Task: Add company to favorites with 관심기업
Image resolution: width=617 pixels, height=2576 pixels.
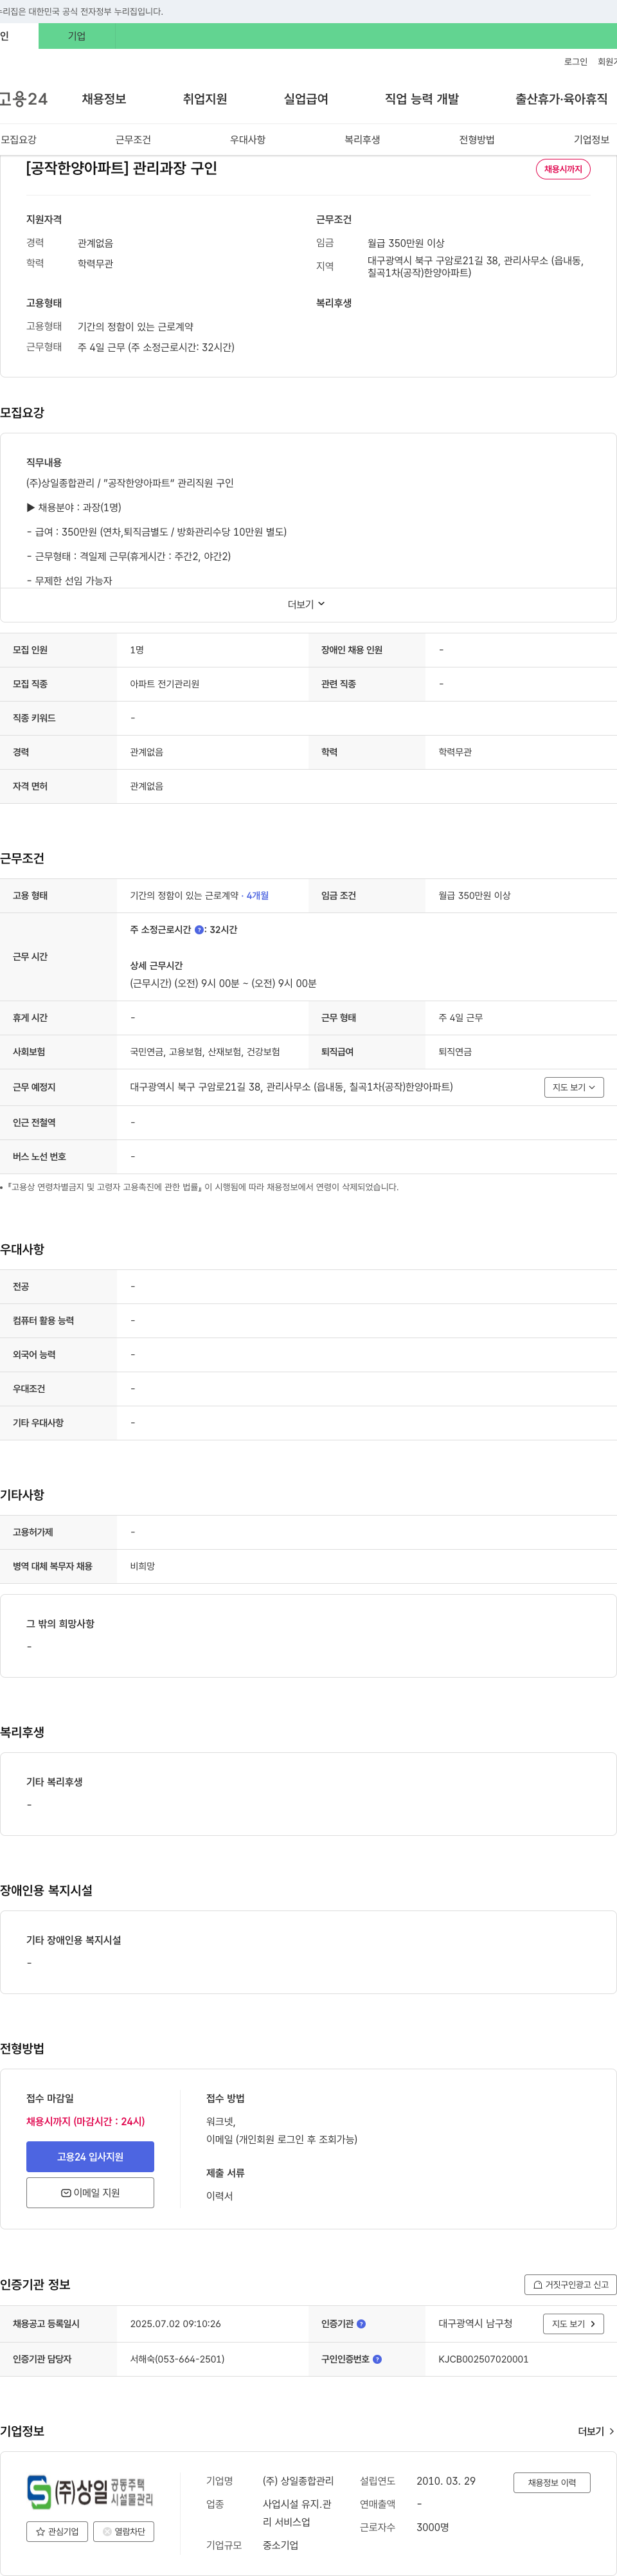Action: 57,2531
